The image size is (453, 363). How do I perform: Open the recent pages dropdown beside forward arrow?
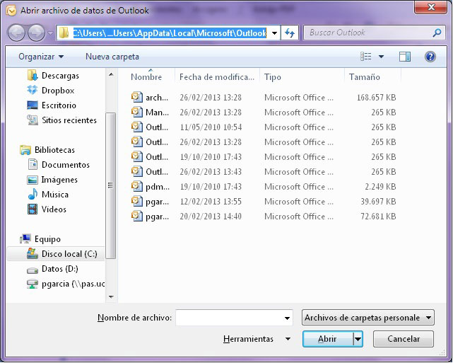coord(50,33)
